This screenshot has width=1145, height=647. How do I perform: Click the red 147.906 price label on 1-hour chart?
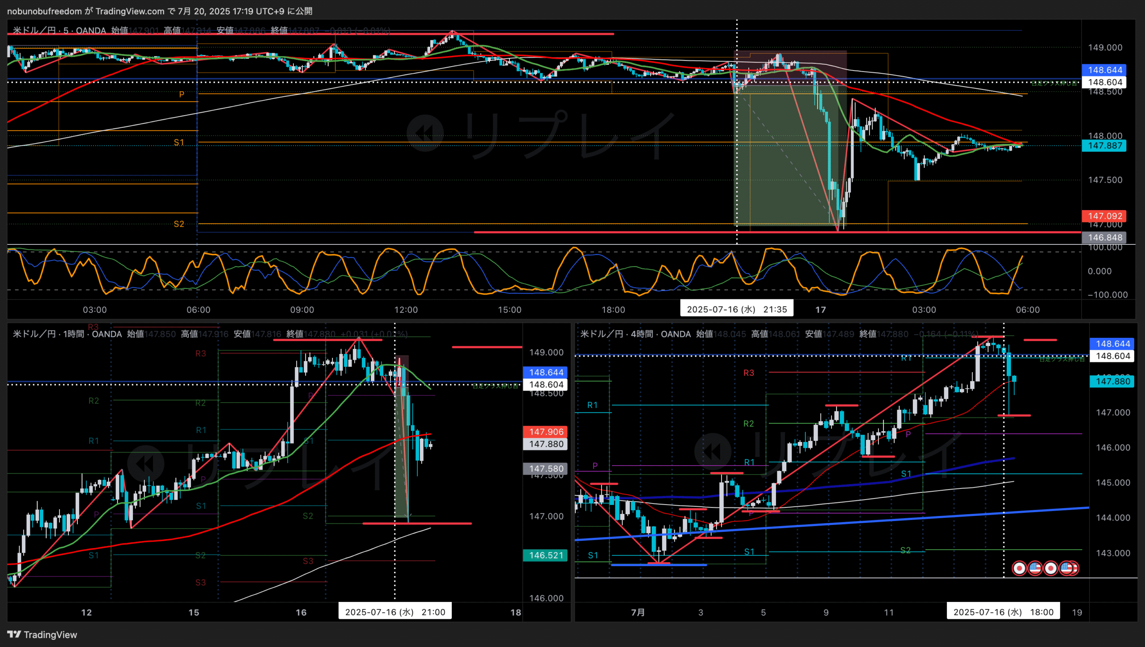[x=545, y=432]
